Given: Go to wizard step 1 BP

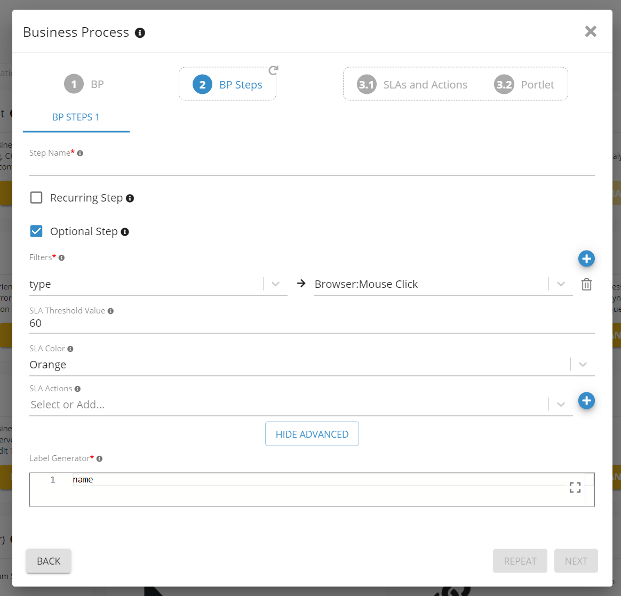Looking at the screenshot, I should point(84,84).
